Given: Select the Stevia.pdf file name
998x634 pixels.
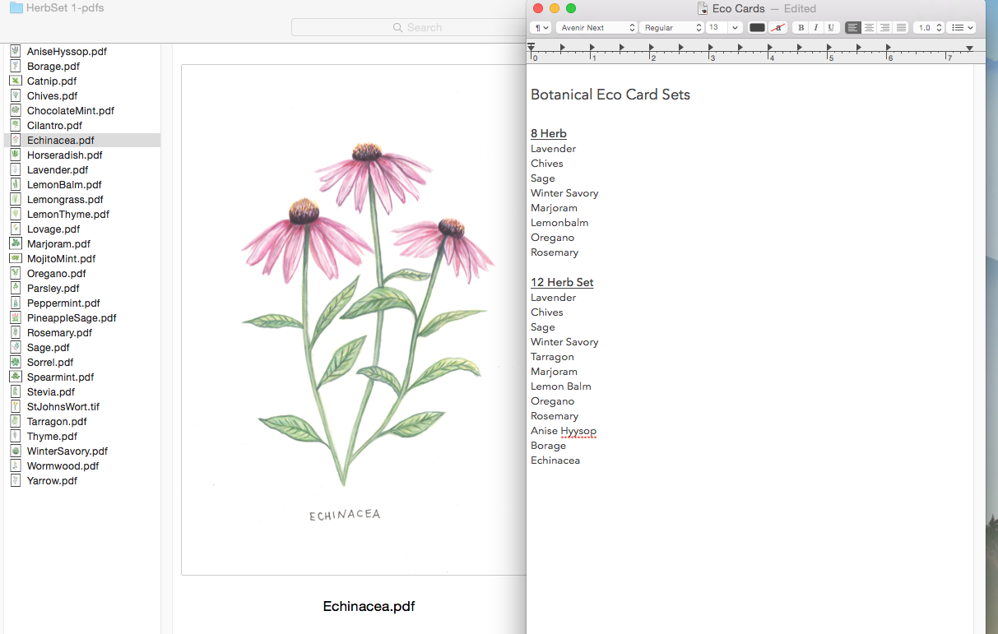Looking at the screenshot, I should (x=51, y=391).
